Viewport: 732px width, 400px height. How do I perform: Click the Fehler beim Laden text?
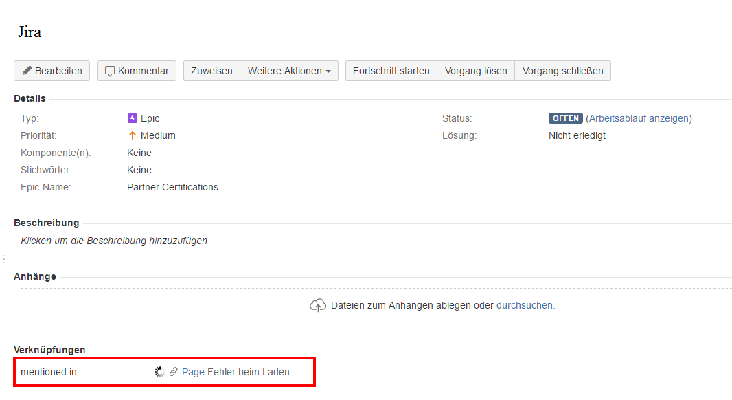(x=249, y=372)
